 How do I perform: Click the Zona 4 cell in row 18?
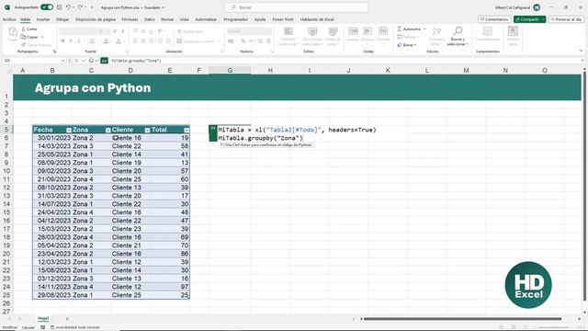click(x=91, y=237)
